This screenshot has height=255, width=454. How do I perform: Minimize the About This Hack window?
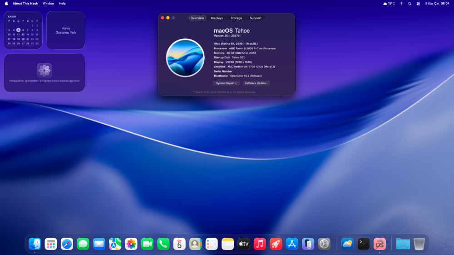168,18
